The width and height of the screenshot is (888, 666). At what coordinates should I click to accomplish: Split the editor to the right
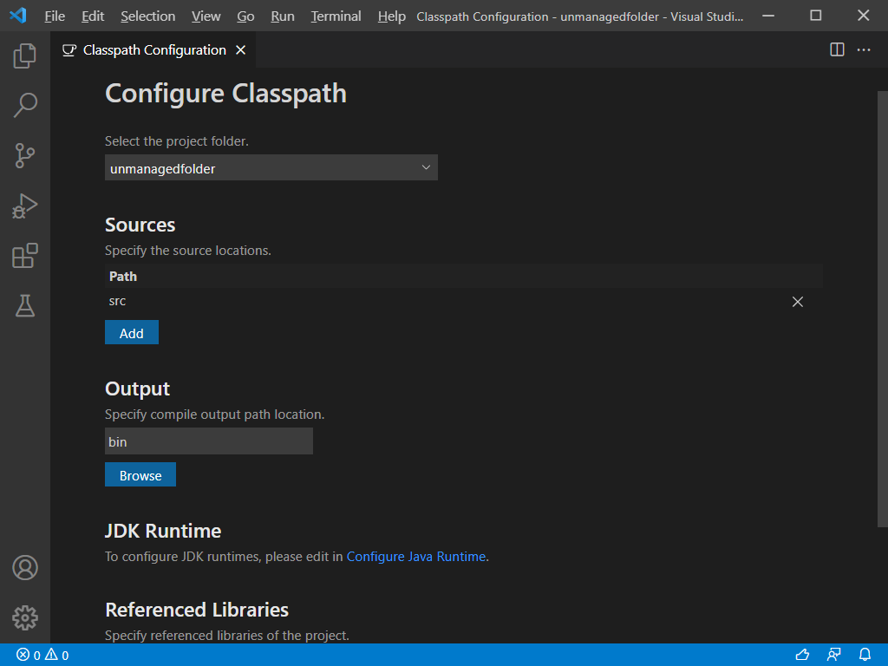tap(836, 49)
